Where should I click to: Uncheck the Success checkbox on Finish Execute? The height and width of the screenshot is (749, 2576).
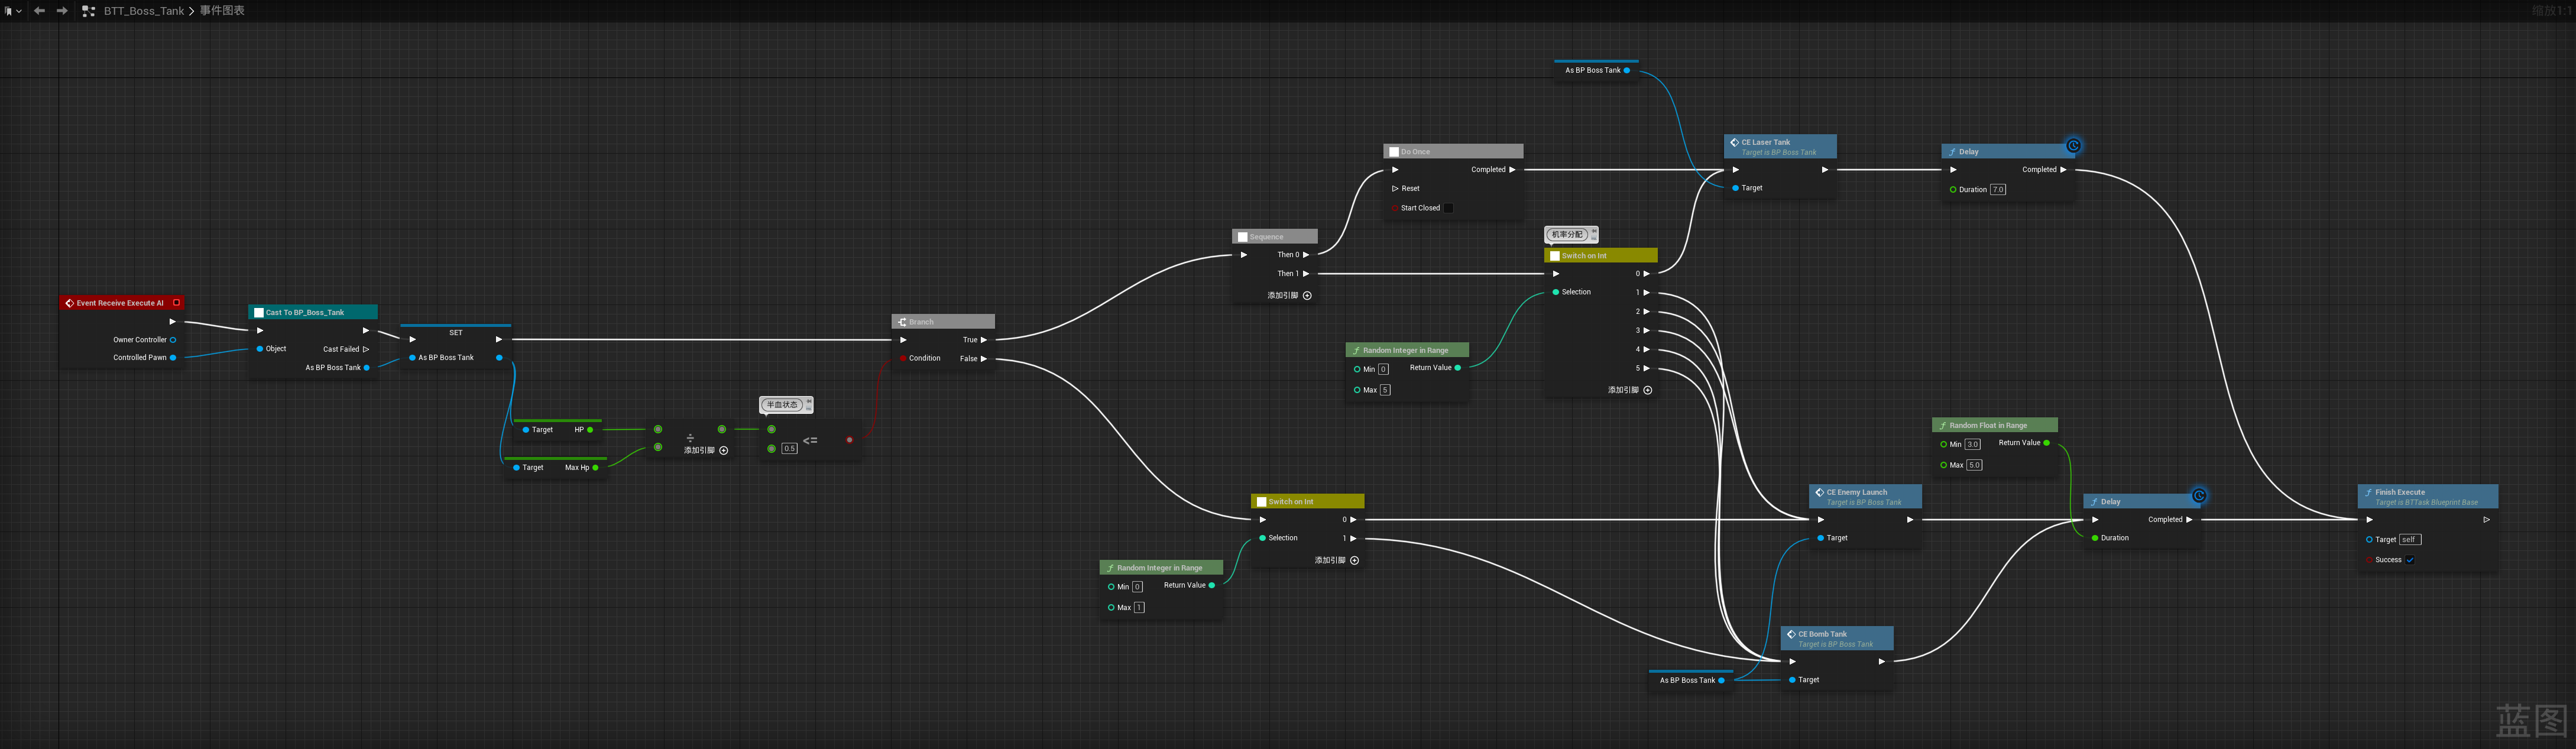point(2410,560)
